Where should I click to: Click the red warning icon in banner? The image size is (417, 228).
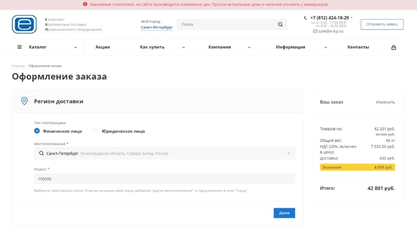(x=85, y=4)
